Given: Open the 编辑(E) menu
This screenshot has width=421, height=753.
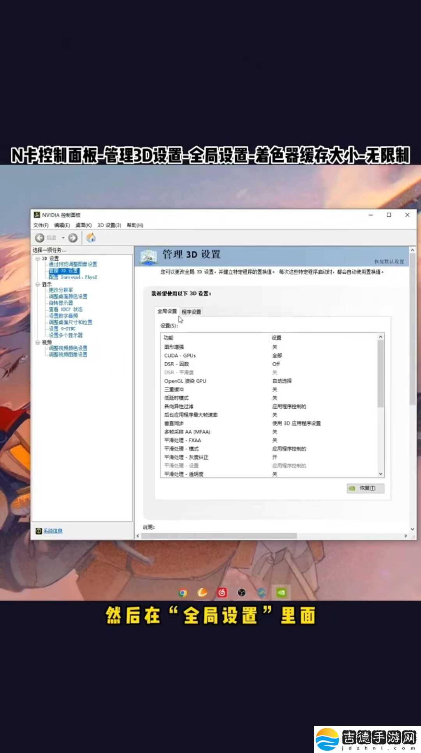Looking at the screenshot, I should click(62, 225).
